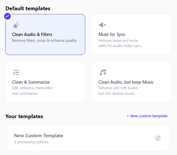Viewport: 177px width, 155px height.
Task: Select the Mute for Sync template card
Action: click(x=132, y=35)
